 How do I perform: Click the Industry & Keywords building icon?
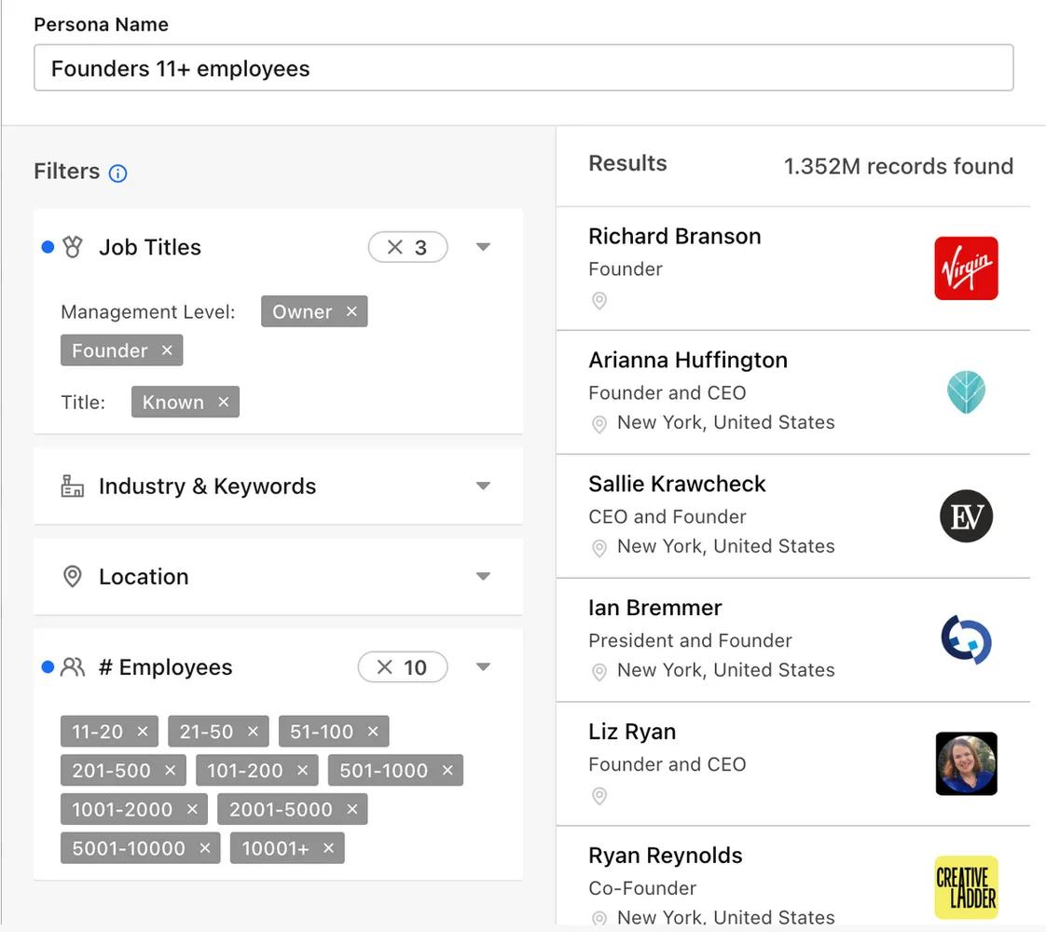tap(72, 486)
